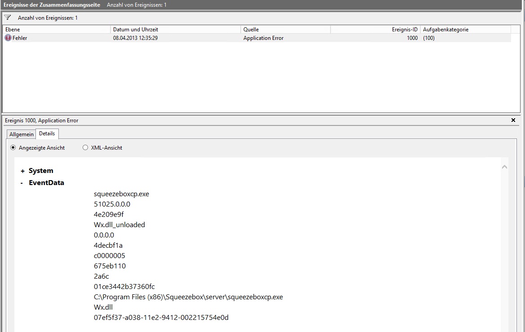Open the Details tab

point(47,134)
